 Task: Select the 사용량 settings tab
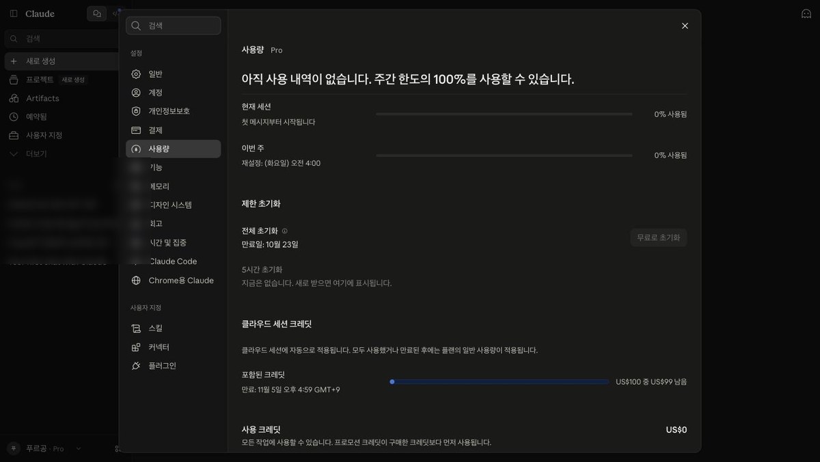(174, 149)
